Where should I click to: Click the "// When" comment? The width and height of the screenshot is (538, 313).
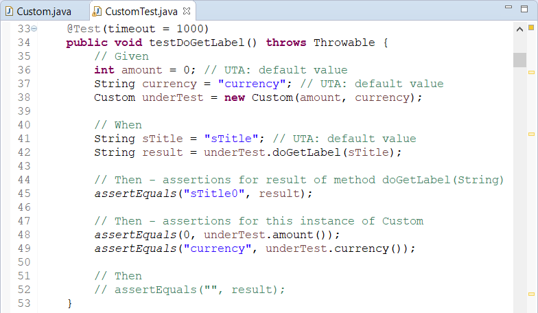(x=118, y=125)
